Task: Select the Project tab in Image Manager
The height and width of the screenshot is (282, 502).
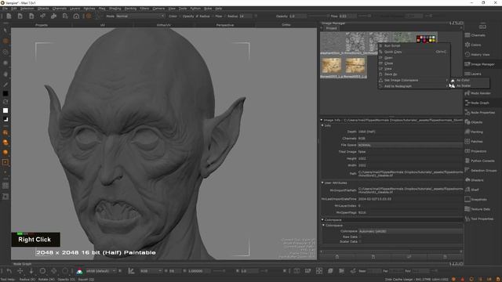Action: (331, 28)
